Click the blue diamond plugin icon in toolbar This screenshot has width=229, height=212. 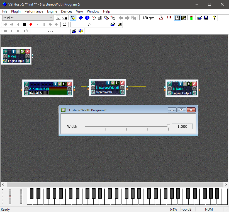click(81, 18)
